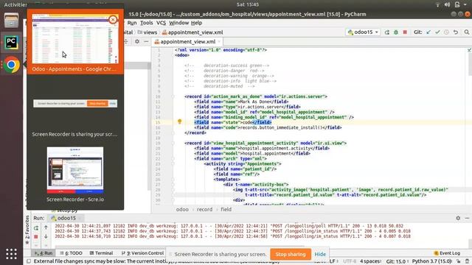Show Git history clock icon

pyautogui.click(x=446, y=32)
